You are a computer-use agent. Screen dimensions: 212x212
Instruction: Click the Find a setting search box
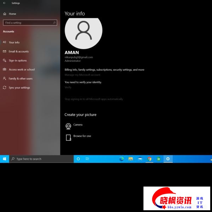pyautogui.click(x=30, y=23)
